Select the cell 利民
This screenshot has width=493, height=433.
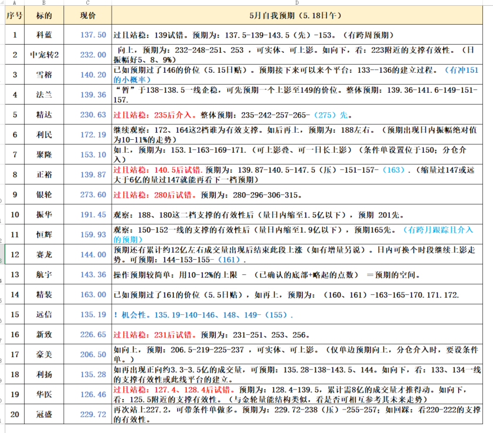coord(44,135)
